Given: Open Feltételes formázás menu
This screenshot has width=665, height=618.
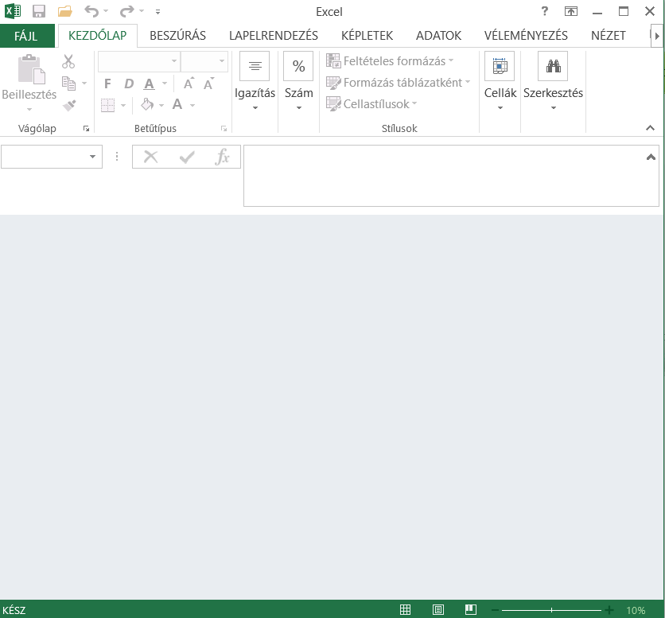Looking at the screenshot, I should [x=391, y=61].
